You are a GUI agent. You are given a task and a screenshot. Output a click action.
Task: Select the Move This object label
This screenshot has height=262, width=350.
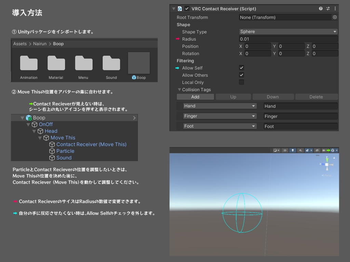tap(63, 138)
